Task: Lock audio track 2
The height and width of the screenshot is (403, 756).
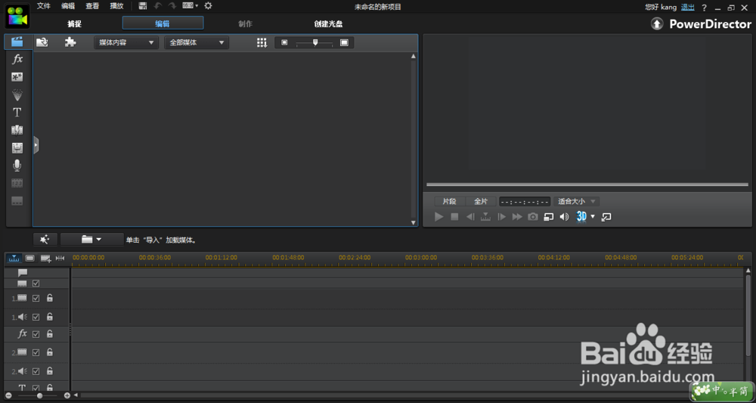Action: coord(50,371)
